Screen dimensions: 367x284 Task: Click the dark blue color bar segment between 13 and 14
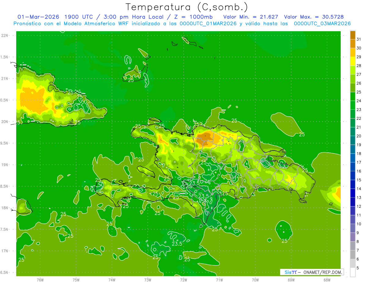click(353, 193)
